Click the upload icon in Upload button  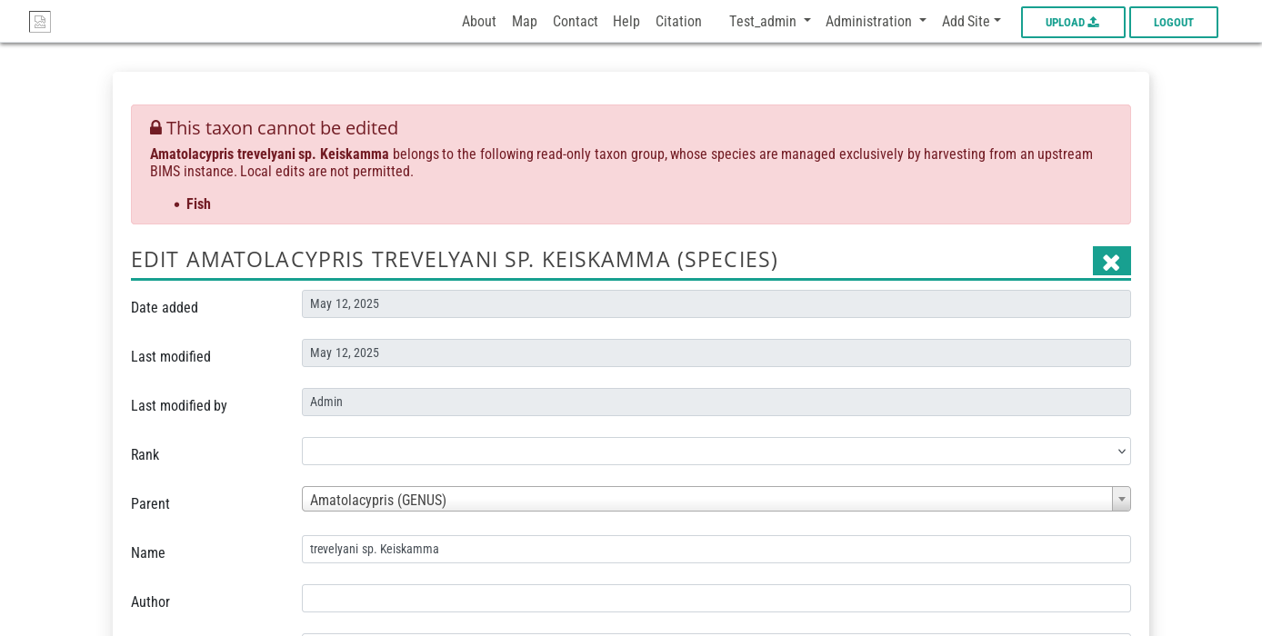coord(1094,22)
